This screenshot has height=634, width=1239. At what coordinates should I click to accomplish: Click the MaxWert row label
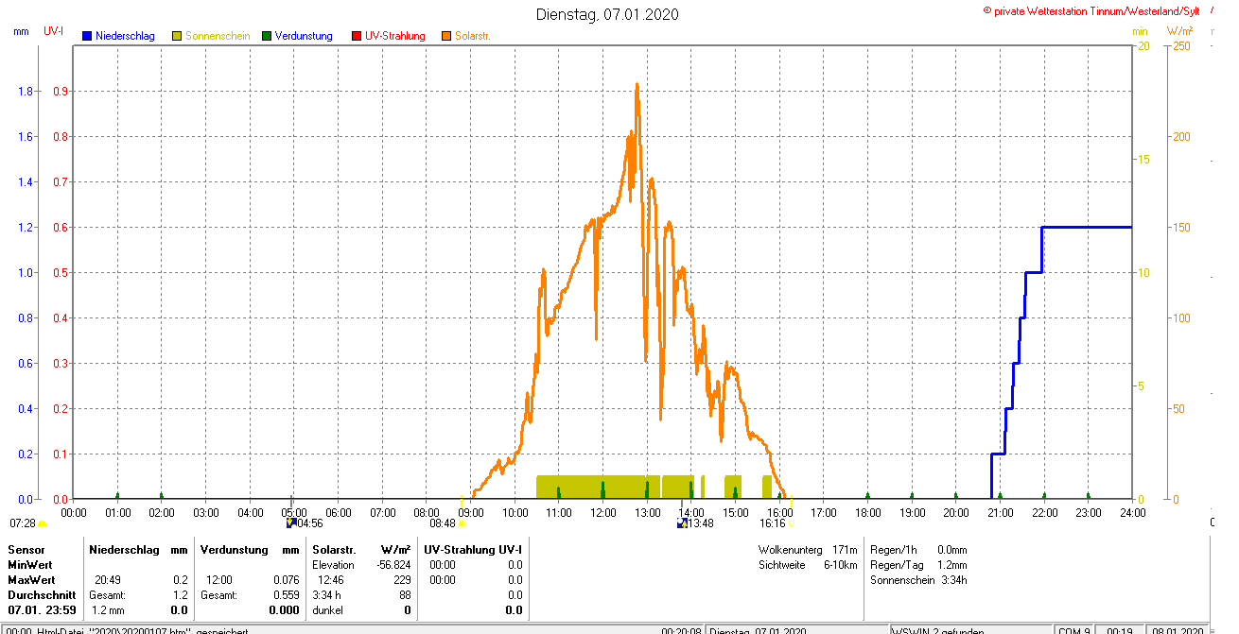click(x=31, y=579)
